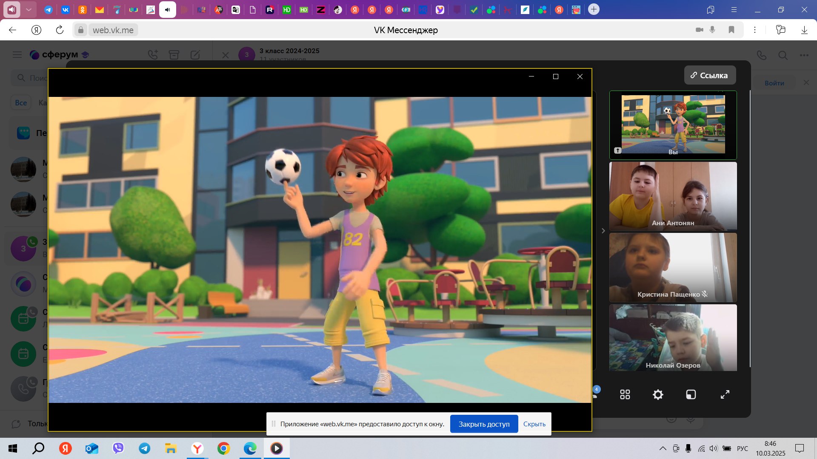Toggle camera permission indicator in the address bar
The height and width of the screenshot is (459, 817).
(699, 30)
